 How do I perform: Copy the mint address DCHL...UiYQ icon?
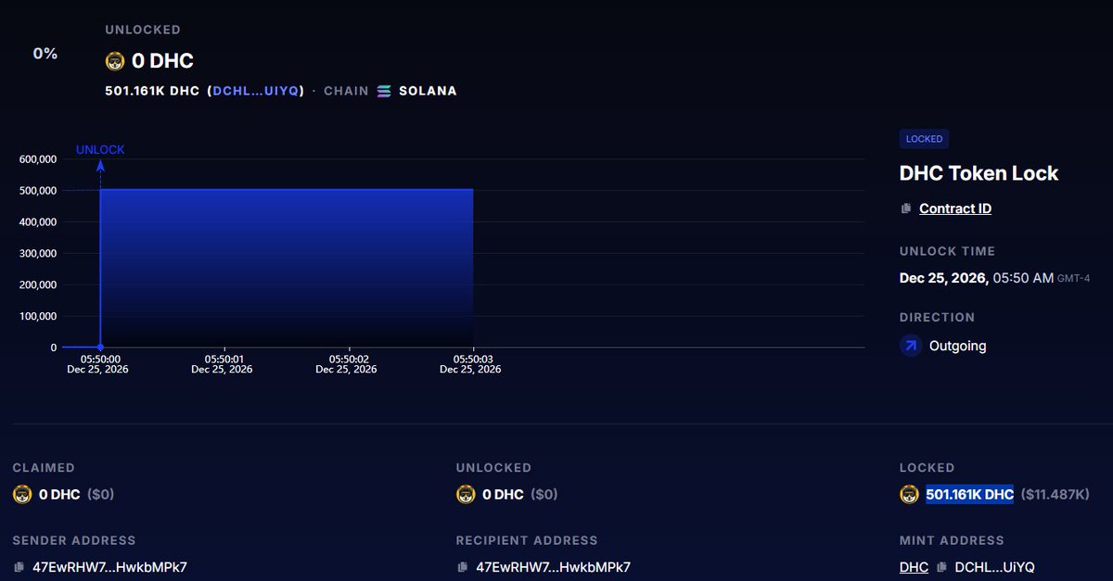941,567
